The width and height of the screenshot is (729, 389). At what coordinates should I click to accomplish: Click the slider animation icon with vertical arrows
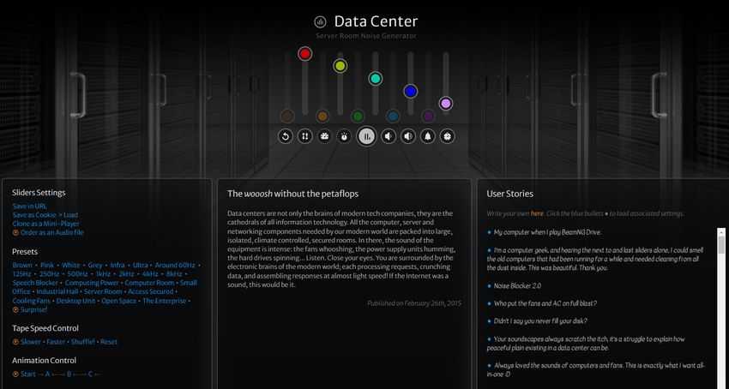point(305,136)
